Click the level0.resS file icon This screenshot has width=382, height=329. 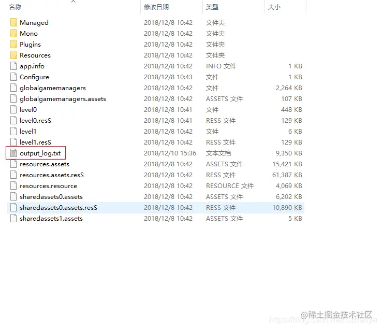click(x=13, y=121)
